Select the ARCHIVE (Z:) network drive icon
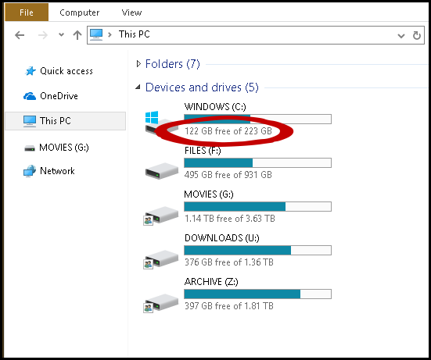Viewport: 431px width, 360px height. click(161, 303)
